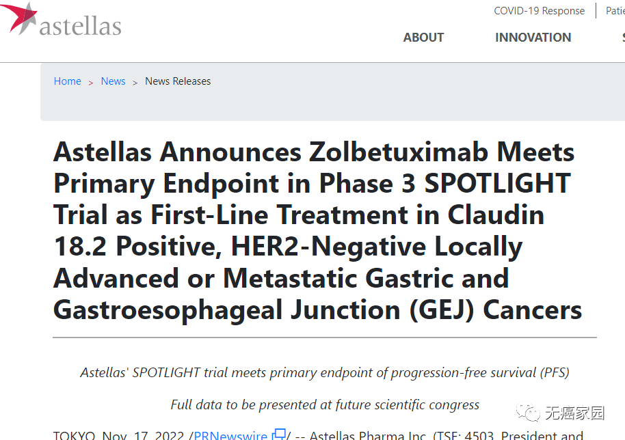Click the TOKYO Nov. 17, 2022 dateline
Image resolution: width=625 pixels, height=440 pixels.
[118, 435]
